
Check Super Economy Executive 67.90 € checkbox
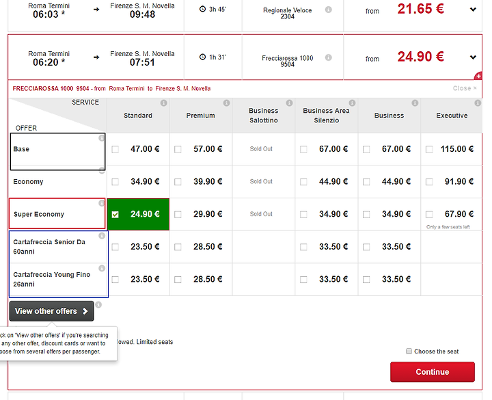(x=429, y=215)
